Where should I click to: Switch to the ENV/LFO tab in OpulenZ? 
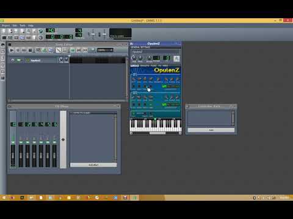(x=145, y=66)
